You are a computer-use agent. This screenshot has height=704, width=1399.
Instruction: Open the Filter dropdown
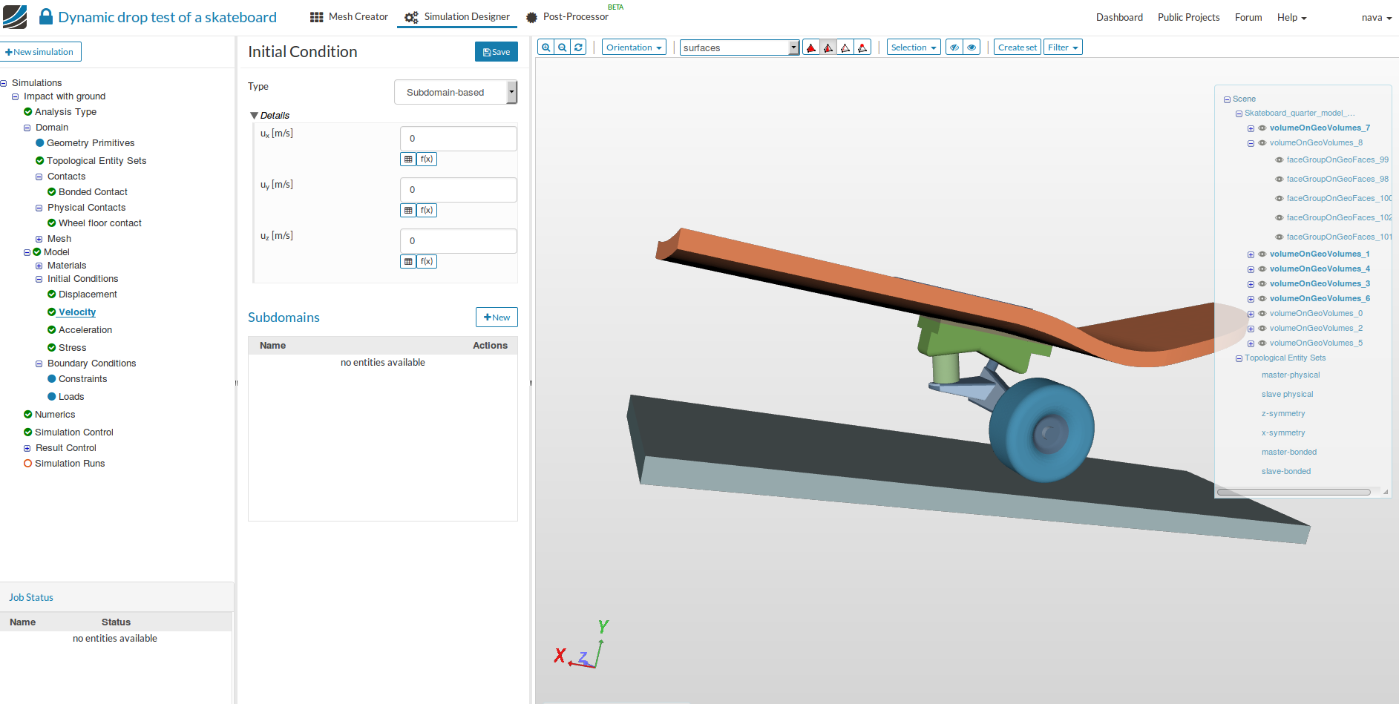tap(1063, 47)
